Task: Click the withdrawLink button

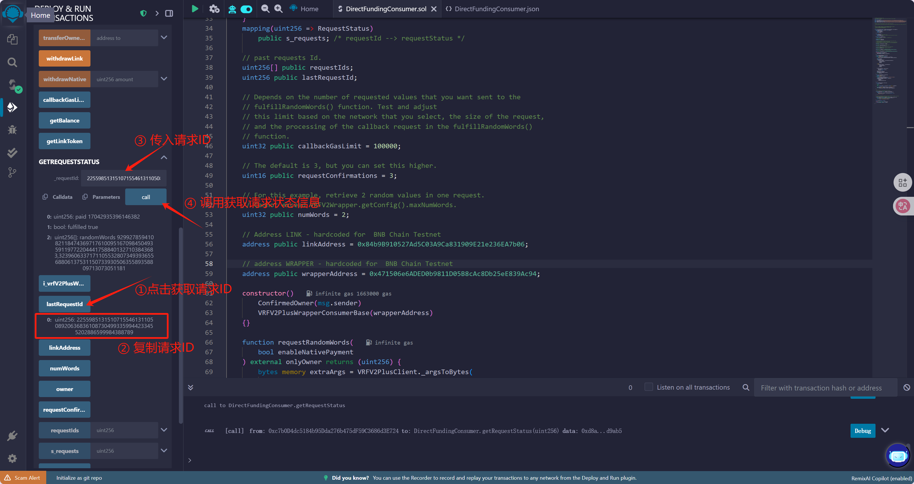Action: (65, 59)
